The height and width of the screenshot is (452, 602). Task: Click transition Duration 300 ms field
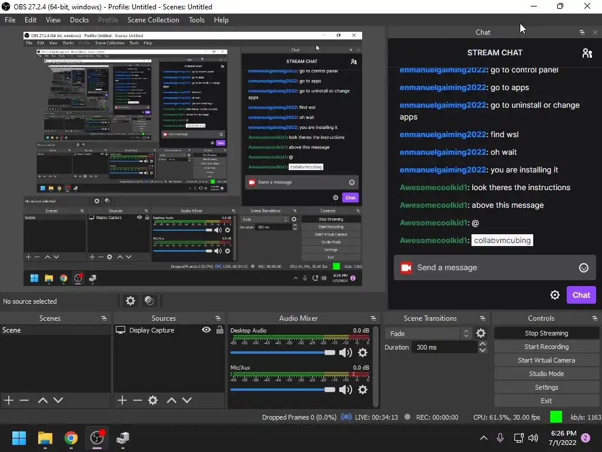(x=444, y=347)
